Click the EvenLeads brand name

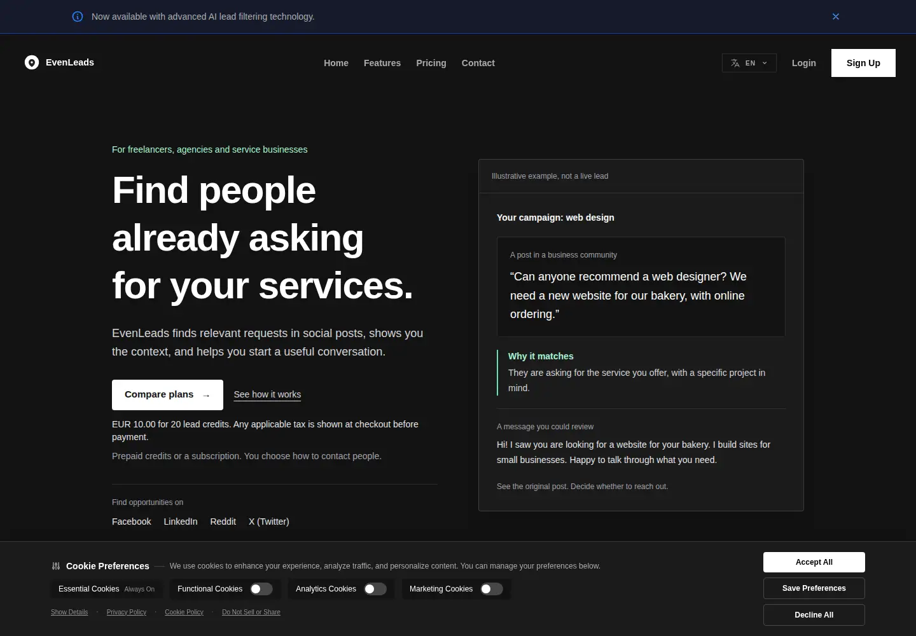[70, 62]
